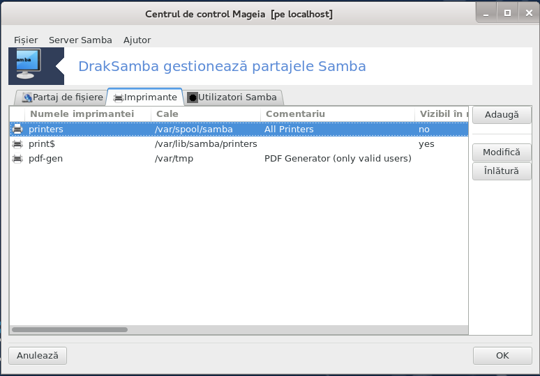Click the Modifică button
This screenshot has height=376, width=540.
502,152
